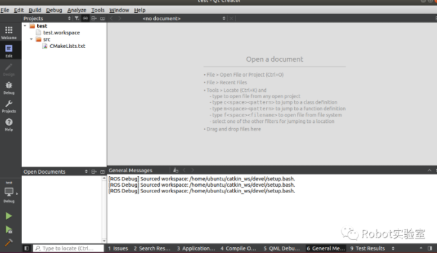437x253 pixels.
Task: Show the 4 Compile Output pane
Action: [238, 248]
